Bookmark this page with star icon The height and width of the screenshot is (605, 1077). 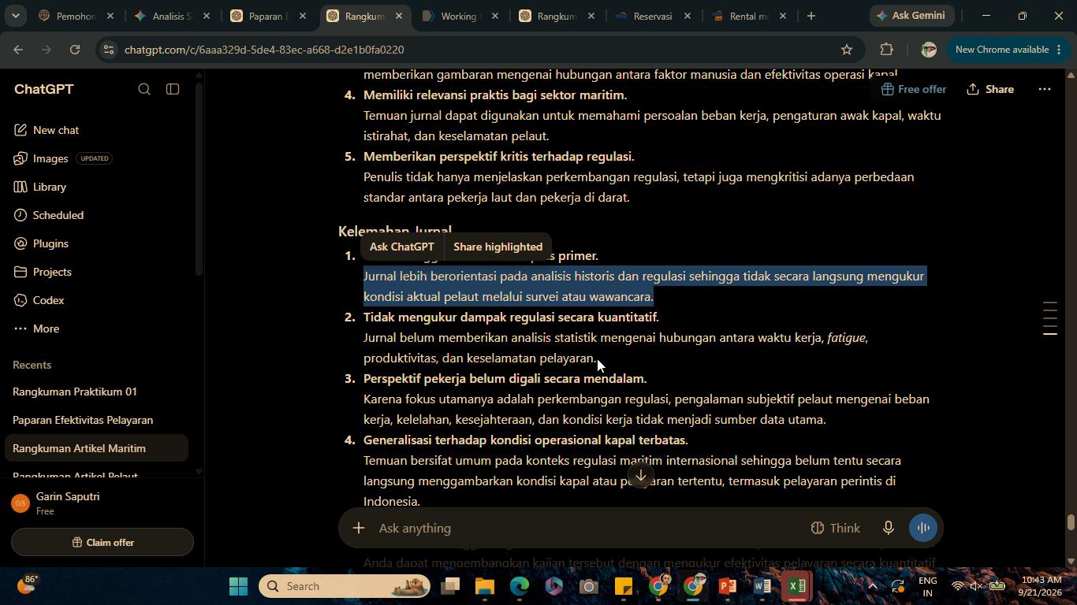coord(847,50)
